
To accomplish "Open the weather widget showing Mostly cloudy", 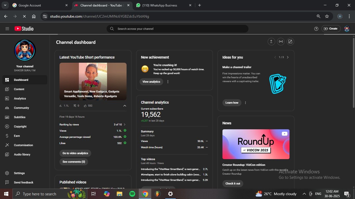I will (x=276, y=194).
